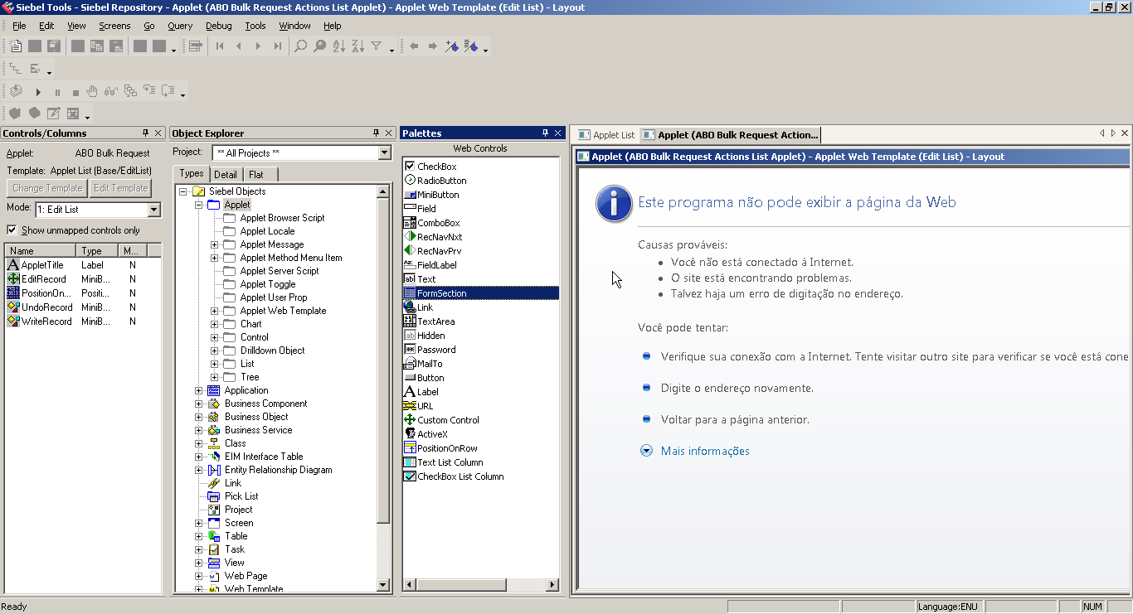Click the Go Back arrow icon

tap(414, 46)
